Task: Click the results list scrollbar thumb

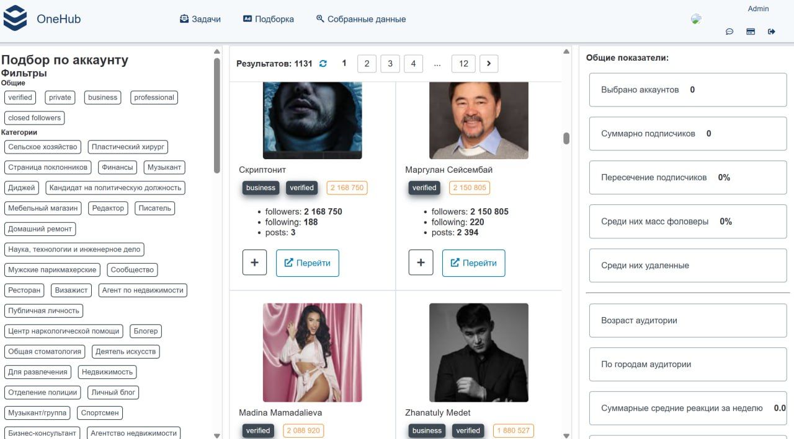Action: [x=566, y=138]
